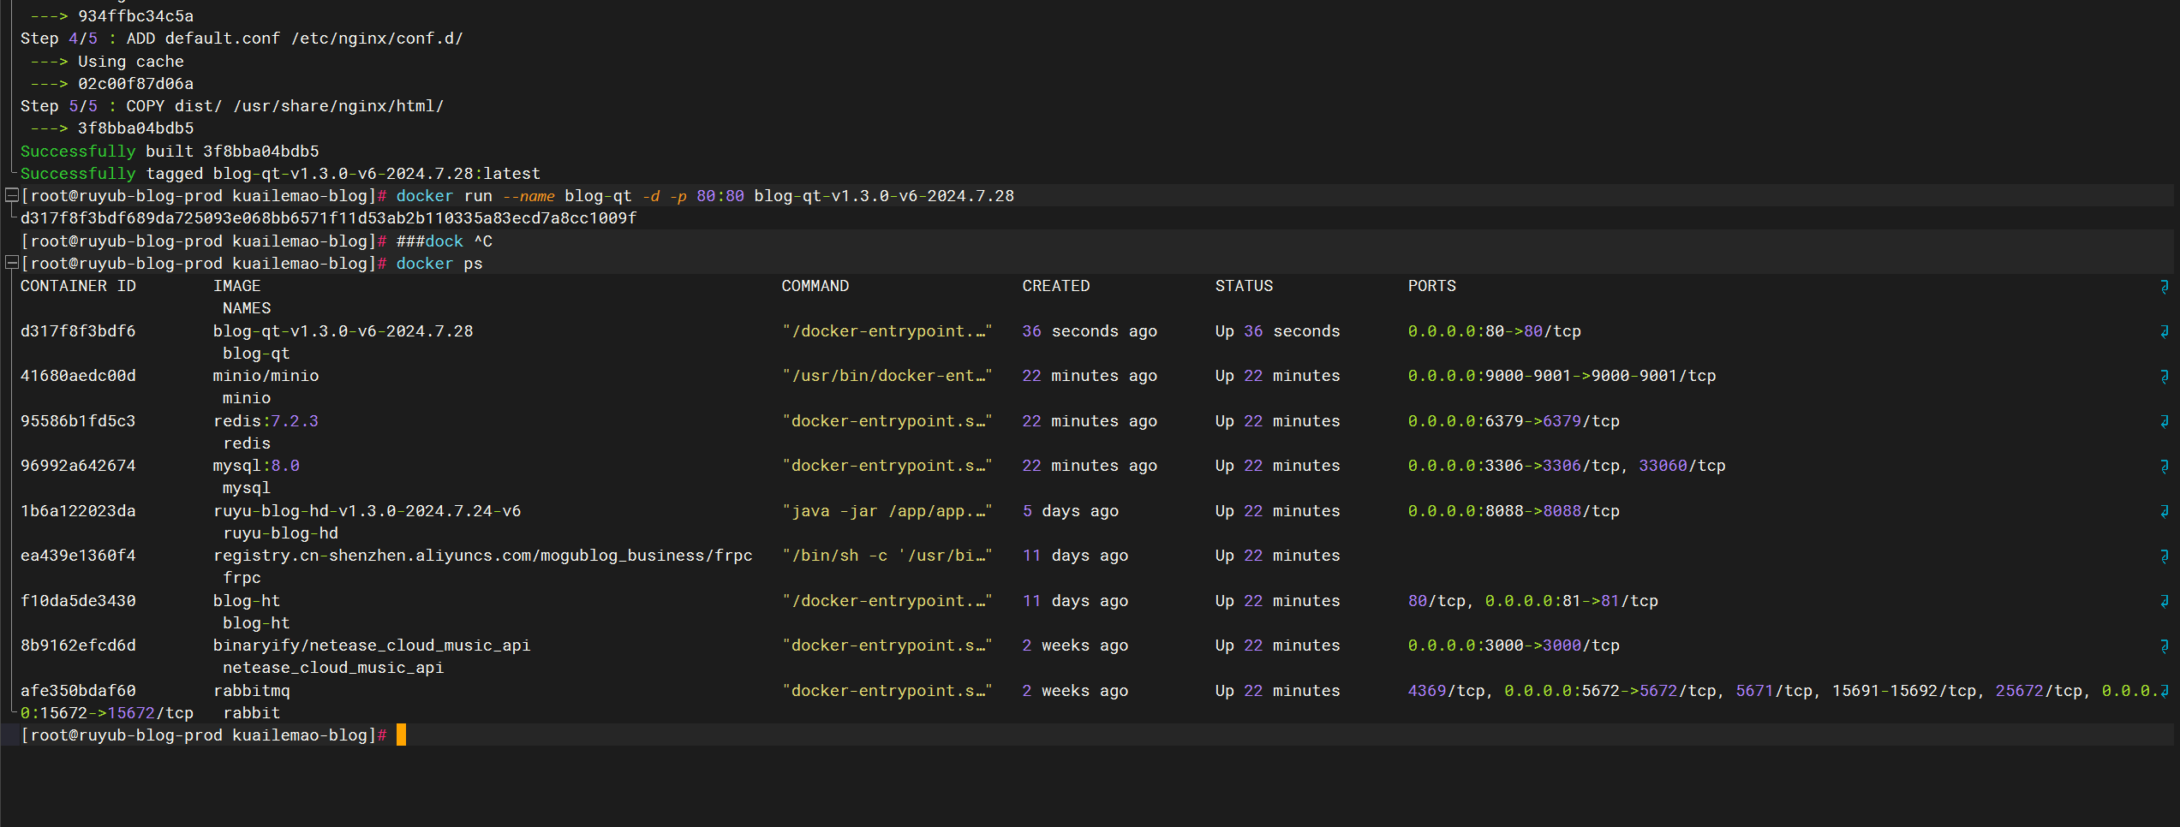Click the line-wrap icon on the 1b6a122023da row

click(2165, 511)
